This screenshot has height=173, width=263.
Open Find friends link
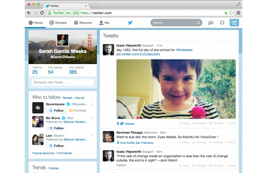(64, 153)
